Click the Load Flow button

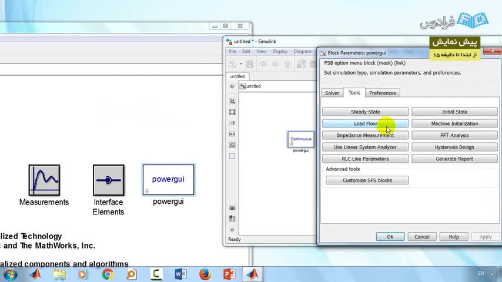(x=365, y=123)
